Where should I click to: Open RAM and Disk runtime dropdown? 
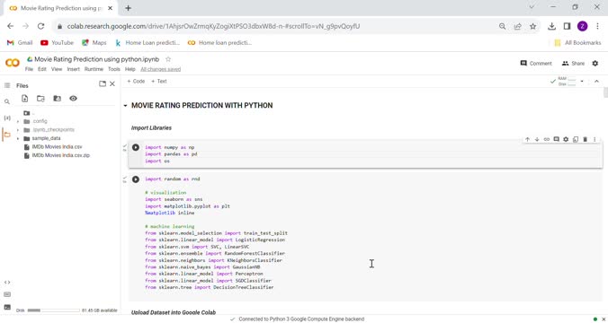pos(582,82)
